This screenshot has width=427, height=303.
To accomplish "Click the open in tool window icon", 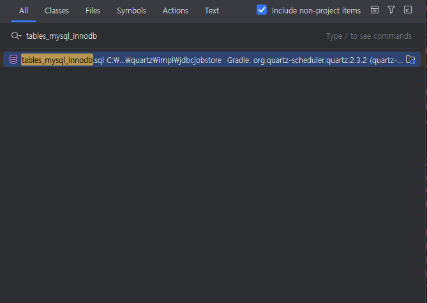I will 408,10.
